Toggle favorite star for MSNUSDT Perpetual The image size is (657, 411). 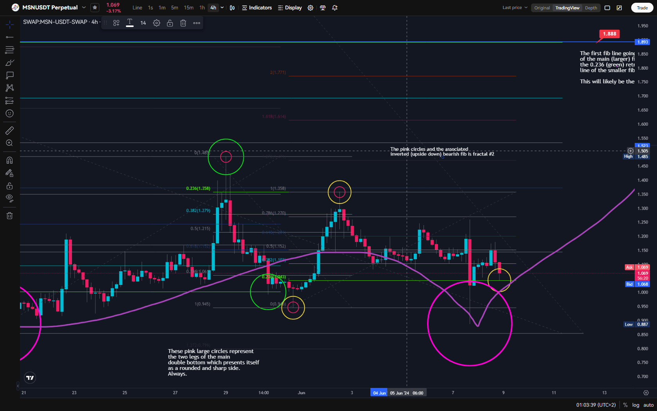(95, 7)
